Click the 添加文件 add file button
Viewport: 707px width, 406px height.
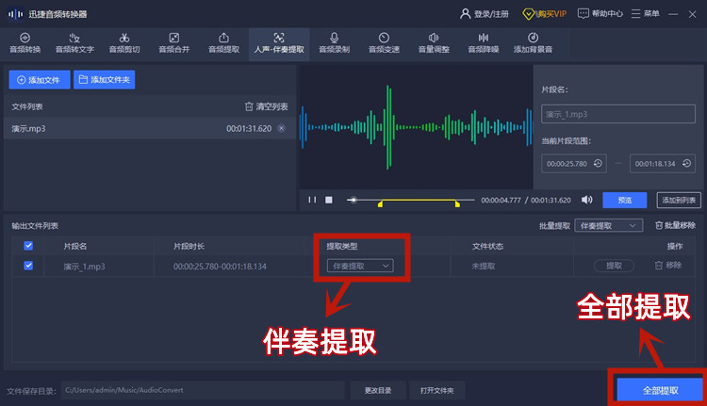(x=40, y=80)
